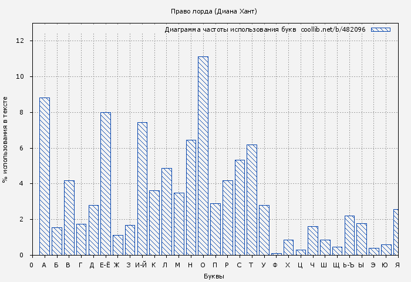Select the bar for letter И-Й

click(142, 189)
